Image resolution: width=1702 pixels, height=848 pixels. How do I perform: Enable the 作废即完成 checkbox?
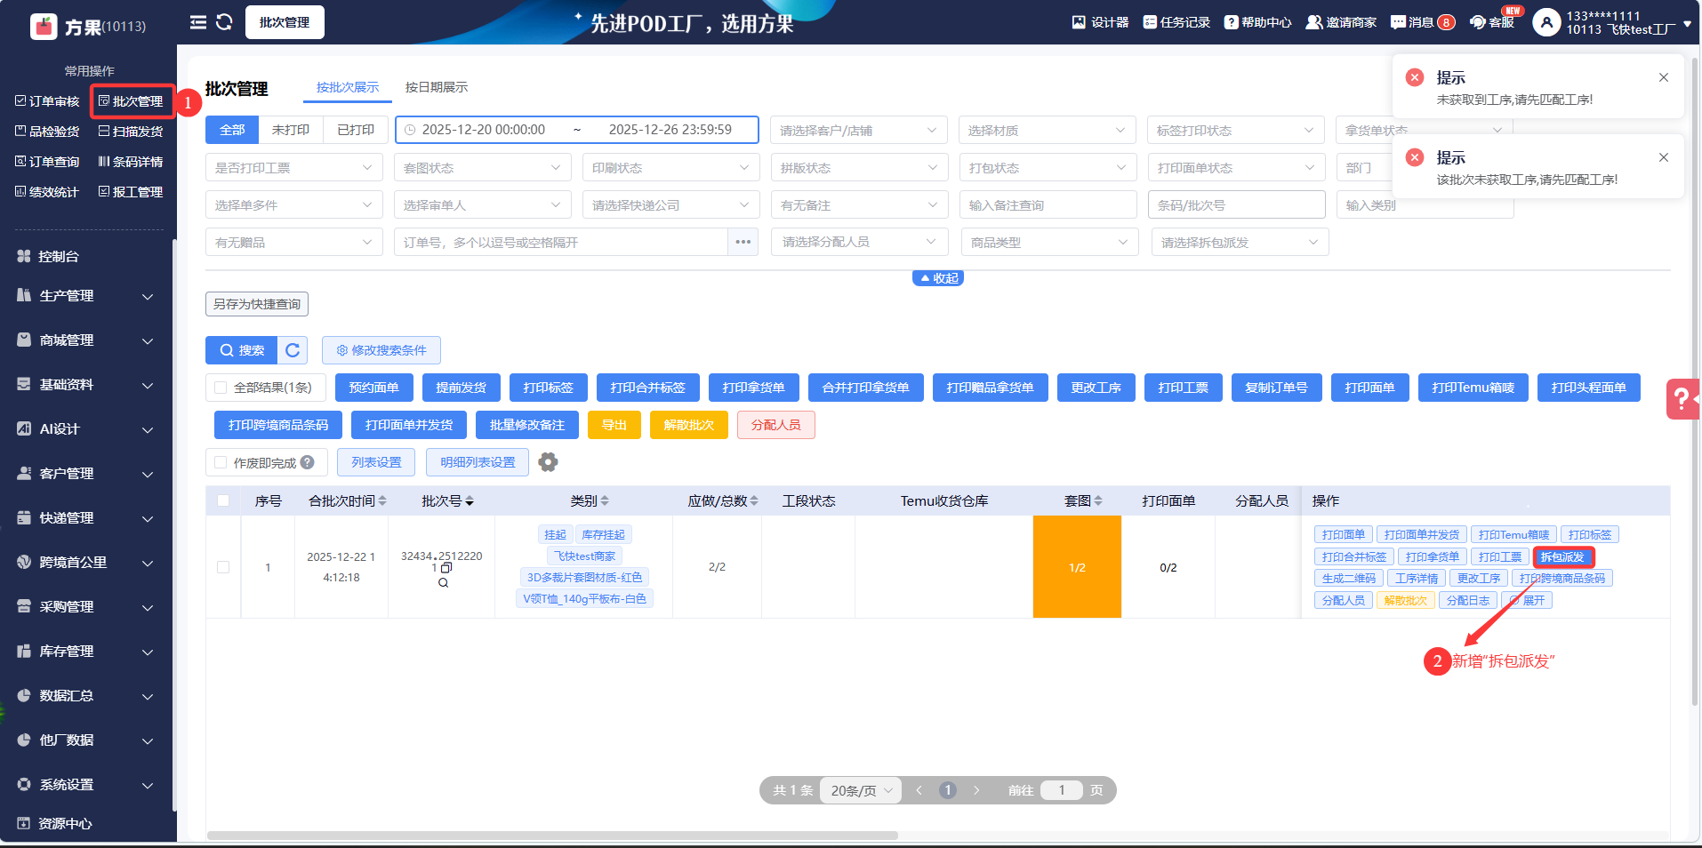click(x=221, y=462)
